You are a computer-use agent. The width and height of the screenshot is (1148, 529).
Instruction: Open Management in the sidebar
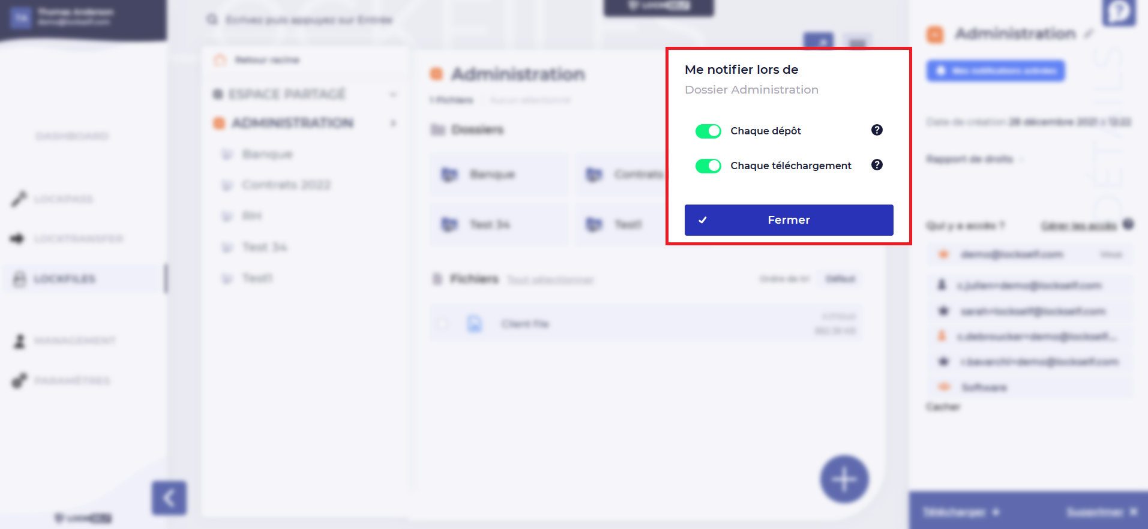pyautogui.click(x=74, y=341)
